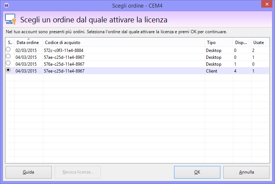Open the Guida help button

[29, 172]
